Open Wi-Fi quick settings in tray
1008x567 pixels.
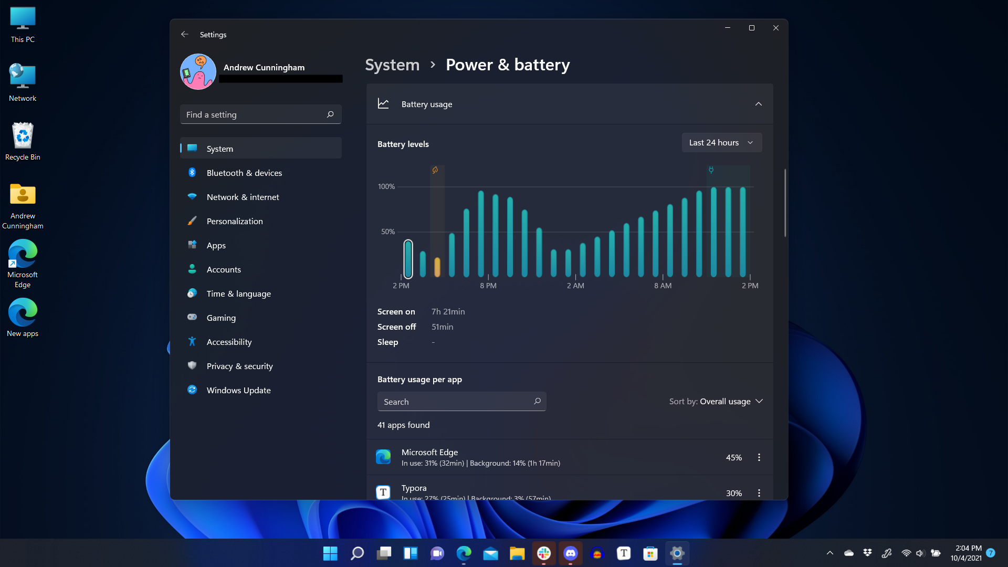906,553
